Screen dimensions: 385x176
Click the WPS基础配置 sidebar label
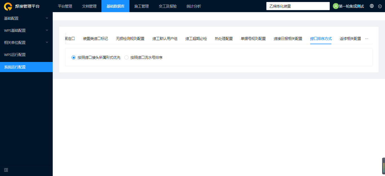point(15,30)
